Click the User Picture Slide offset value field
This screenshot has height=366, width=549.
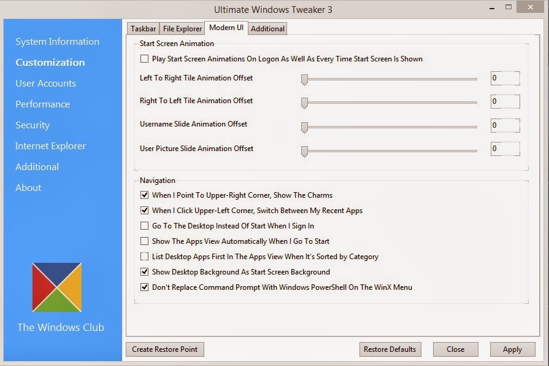[505, 149]
